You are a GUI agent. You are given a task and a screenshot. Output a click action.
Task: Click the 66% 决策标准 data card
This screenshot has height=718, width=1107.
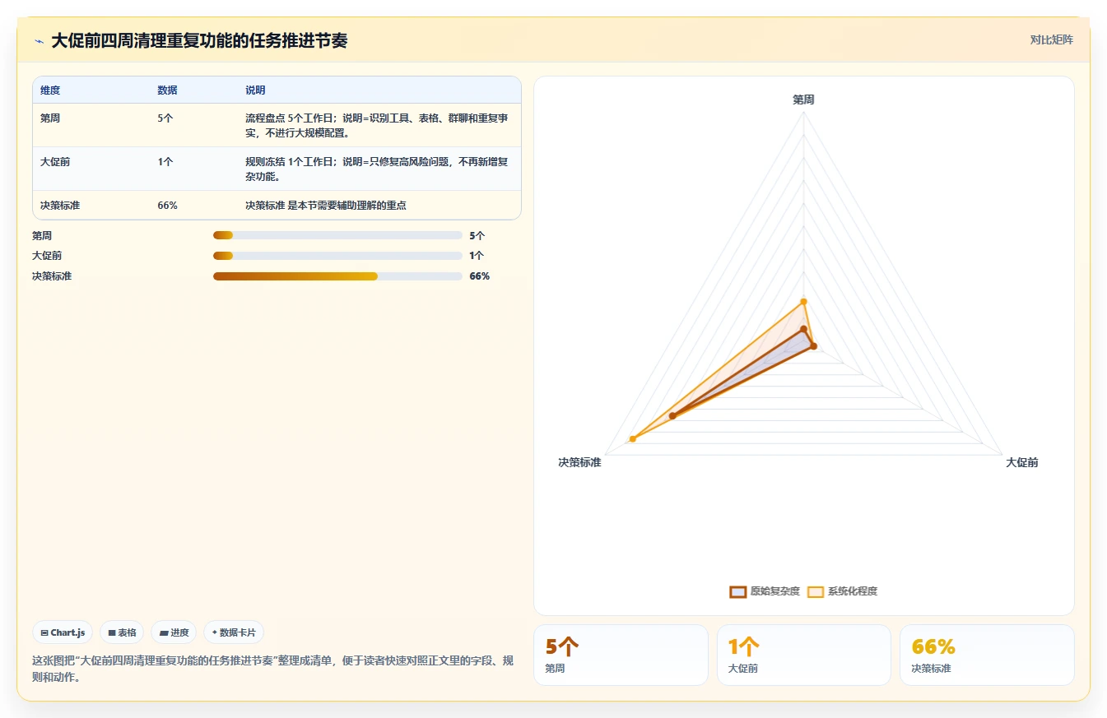[987, 655]
